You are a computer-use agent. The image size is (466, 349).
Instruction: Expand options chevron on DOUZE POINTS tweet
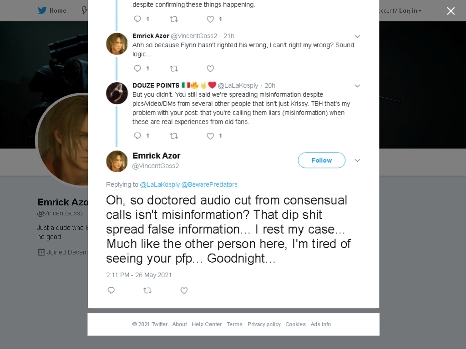tap(357, 86)
